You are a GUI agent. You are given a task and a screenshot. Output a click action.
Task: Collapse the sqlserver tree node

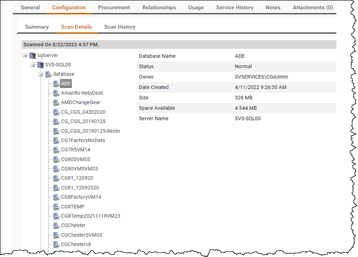tap(25, 55)
